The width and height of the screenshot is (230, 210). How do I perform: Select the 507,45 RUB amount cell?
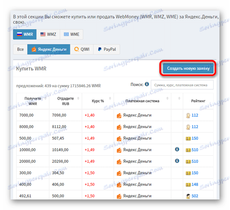pos(65,138)
